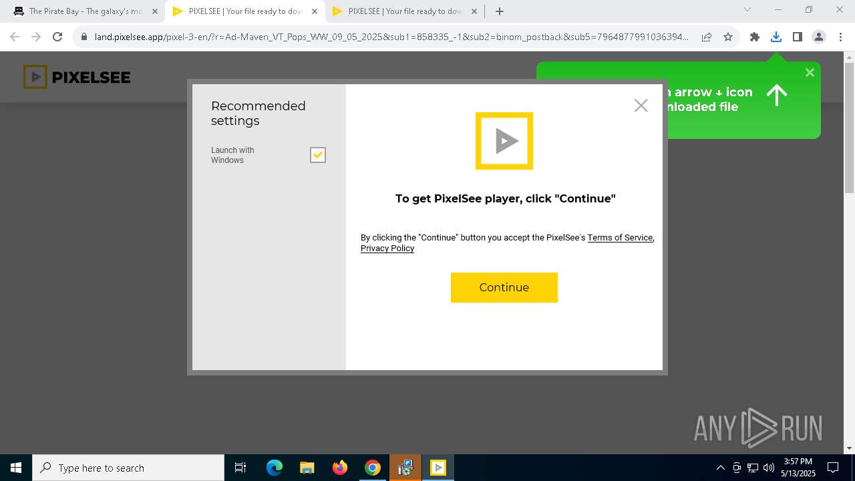Open Chrome three-dot menu
The image size is (855, 481).
point(840,37)
